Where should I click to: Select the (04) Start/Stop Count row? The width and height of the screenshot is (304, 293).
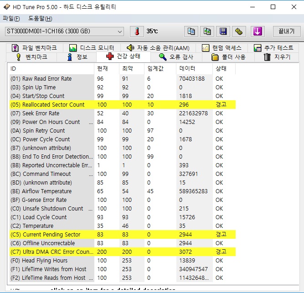(123, 96)
